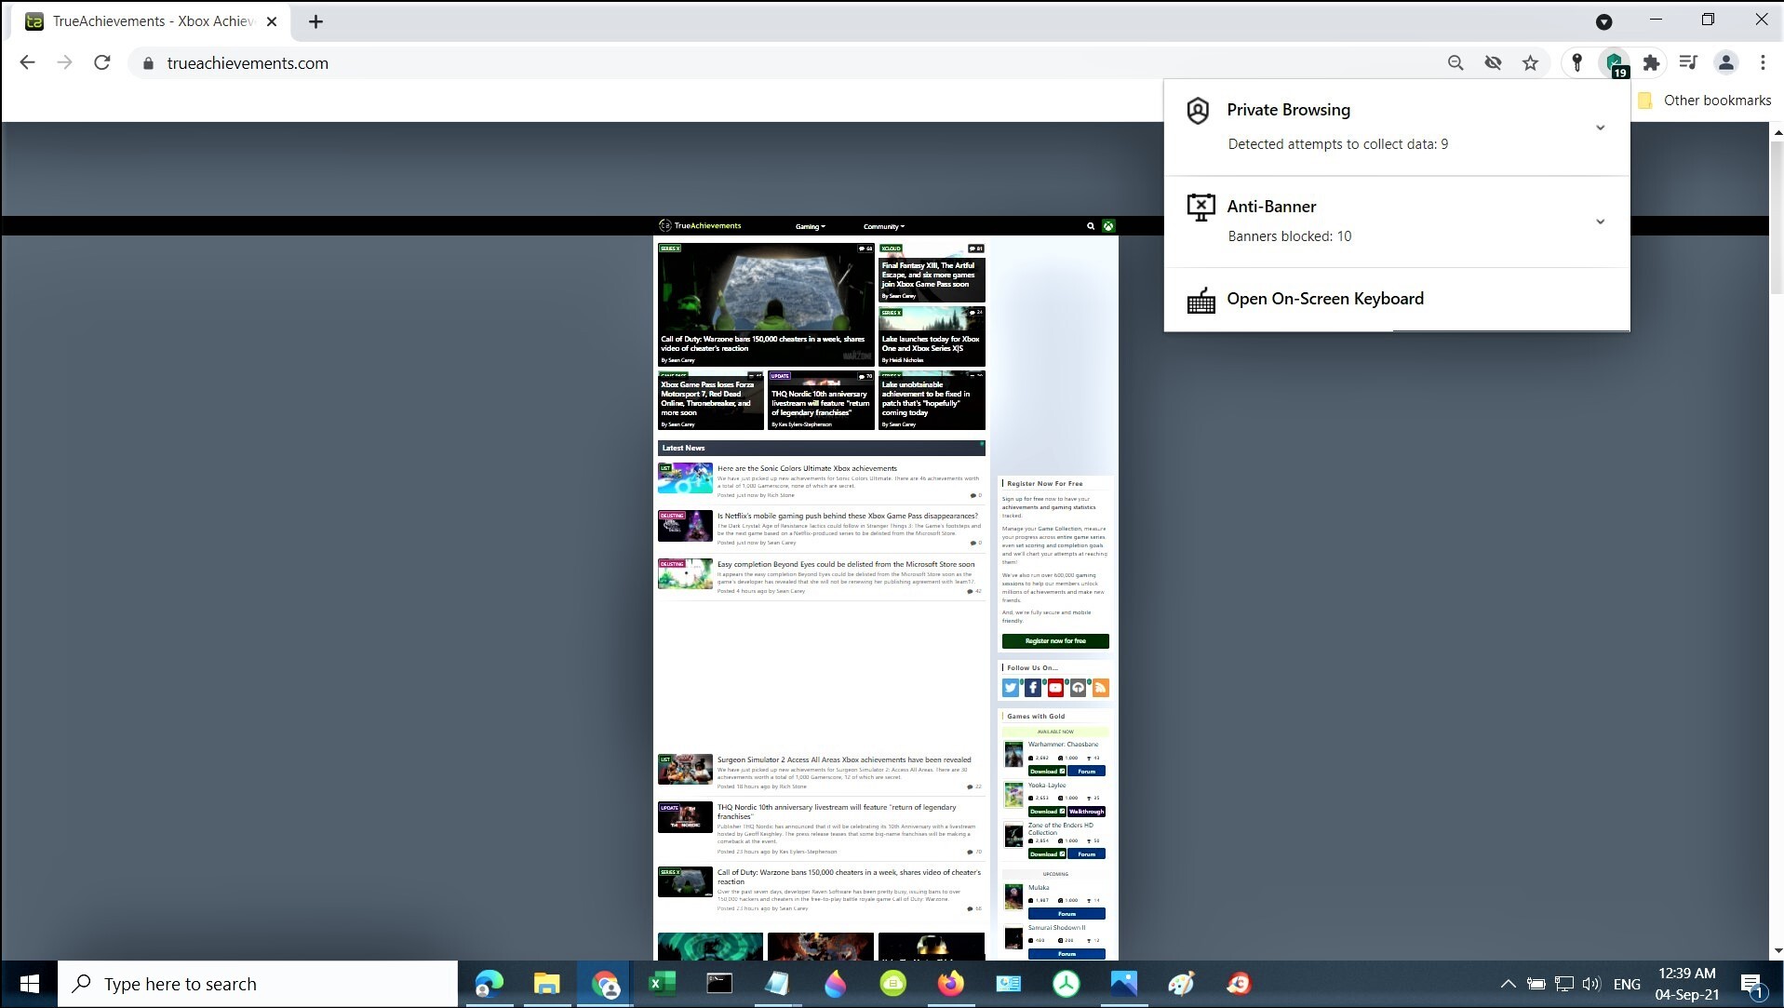Screen dimensions: 1784x1008
Task: Open the Chrome profile avatar
Action: [x=1725, y=63]
